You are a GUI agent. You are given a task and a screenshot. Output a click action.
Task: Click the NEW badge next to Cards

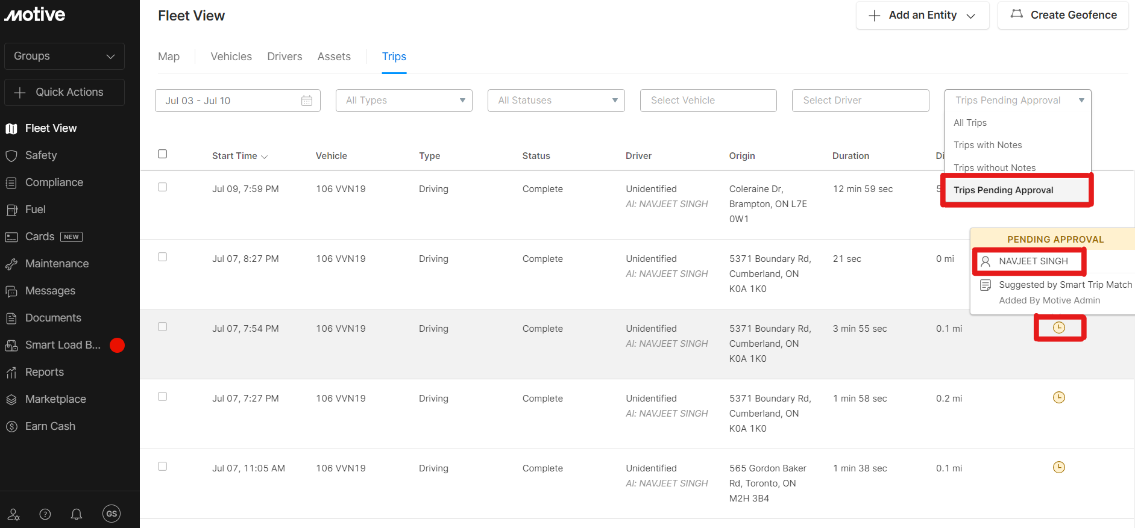click(71, 237)
